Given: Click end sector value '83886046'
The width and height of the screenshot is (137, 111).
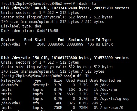Looking at the screenshot, I should click(56, 44).
